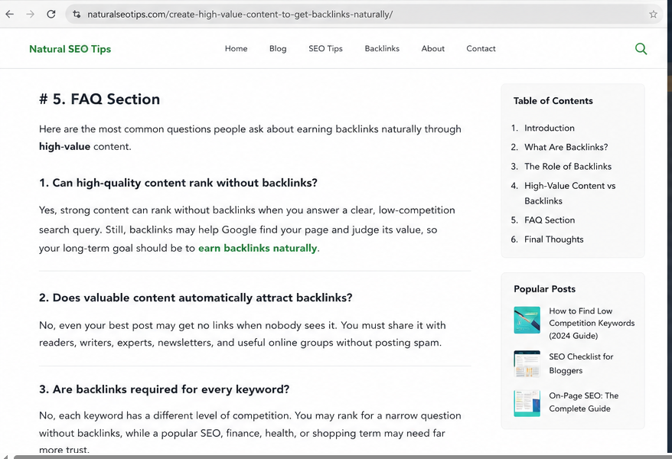Jump to 'The Role of Backlinks' entry
672x459 pixels.
pos(568,167)
